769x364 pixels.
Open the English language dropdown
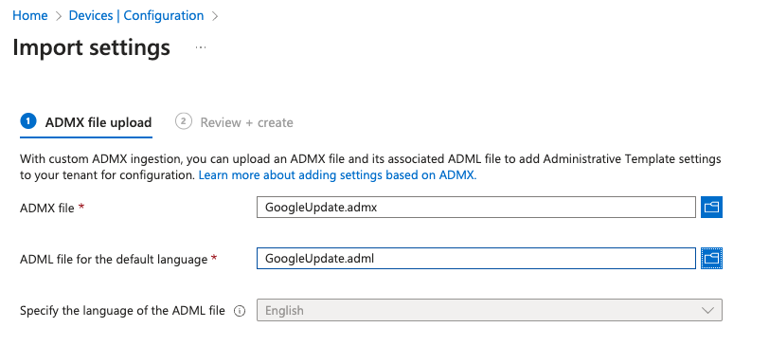(x=489, y=310)
